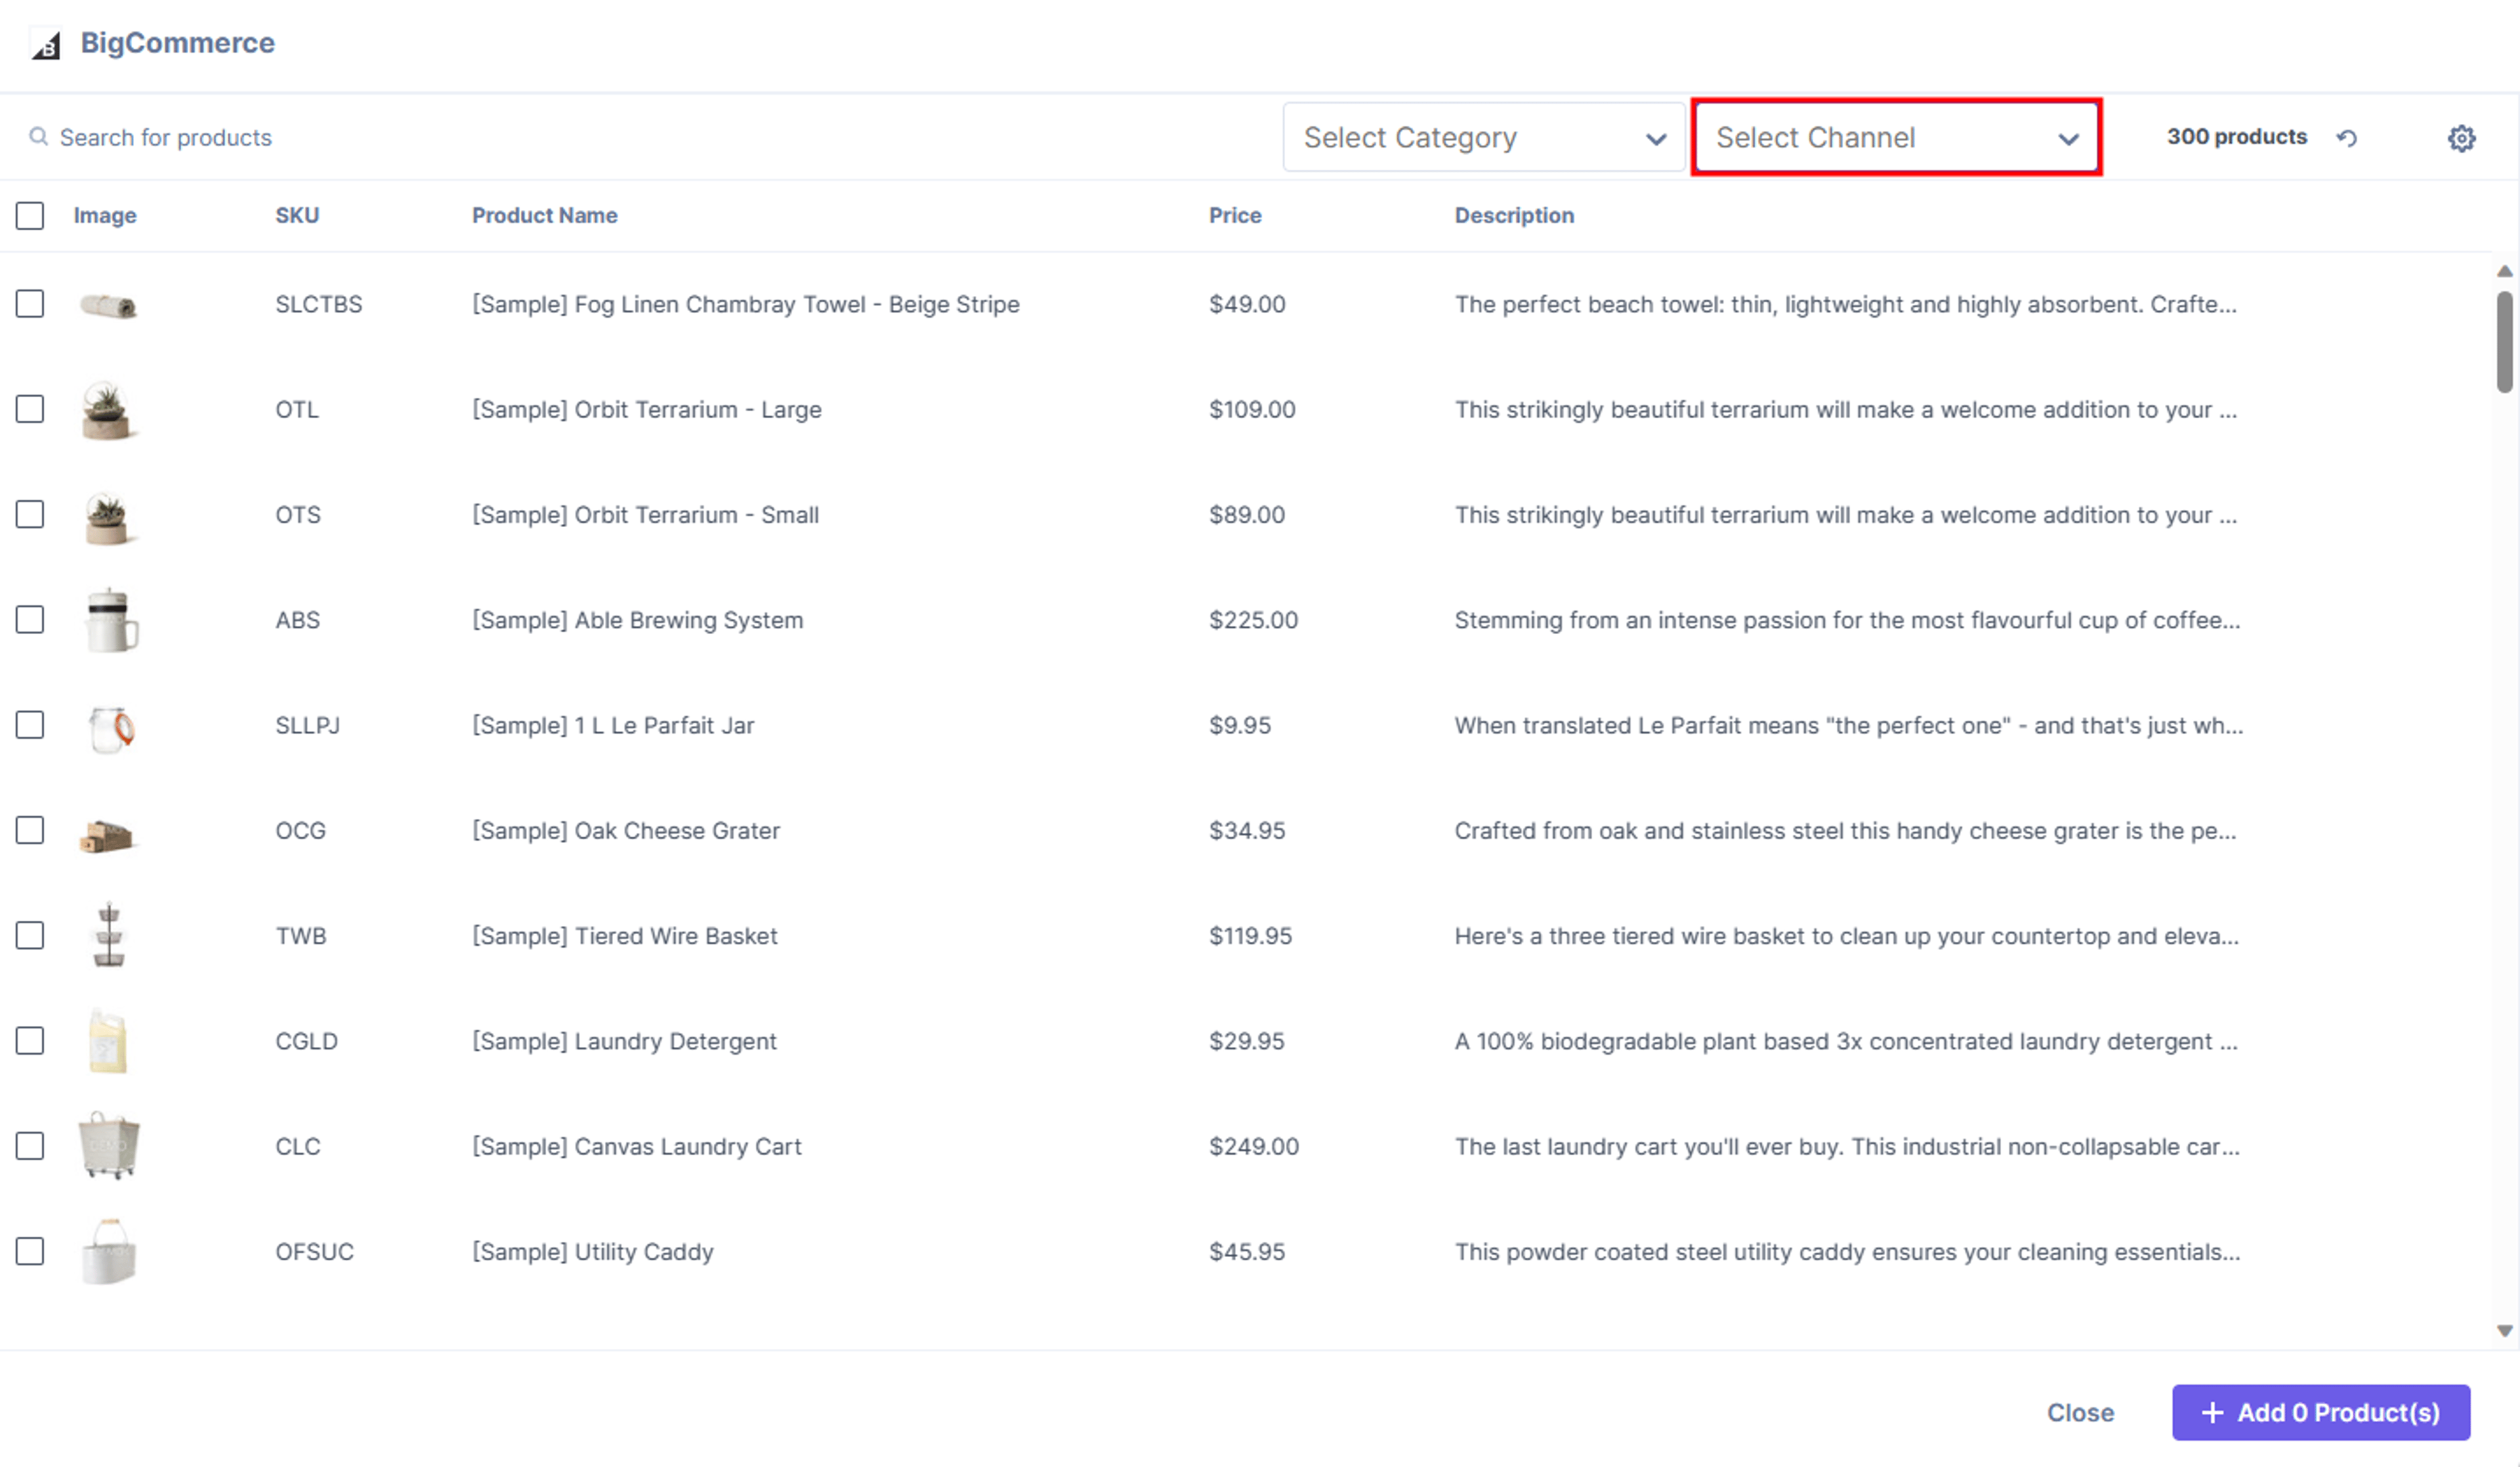Open the settings gear icon
The width and height of the screenshot is (2520, 1467).
click(2461, 138)
